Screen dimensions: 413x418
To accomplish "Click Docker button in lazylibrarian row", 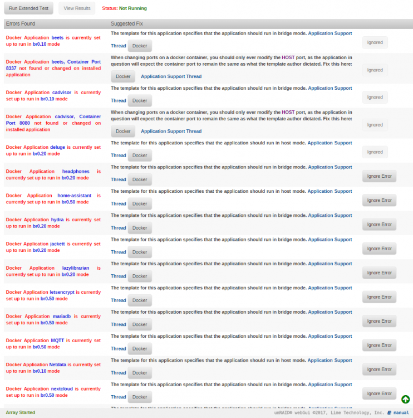I will point(140,276).
